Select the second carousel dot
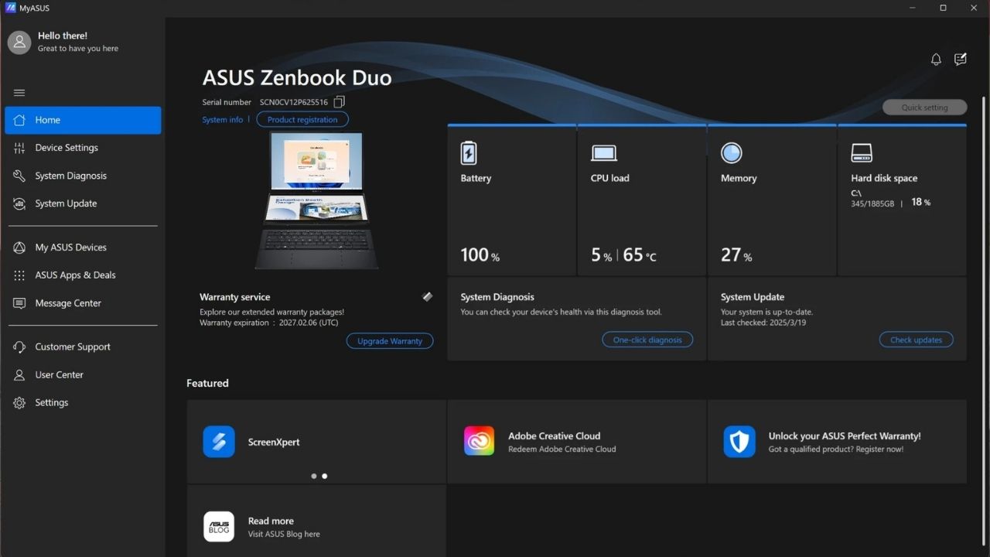This screenshot has width=990, height=557. pyautogui.click(x=324, y=476)
